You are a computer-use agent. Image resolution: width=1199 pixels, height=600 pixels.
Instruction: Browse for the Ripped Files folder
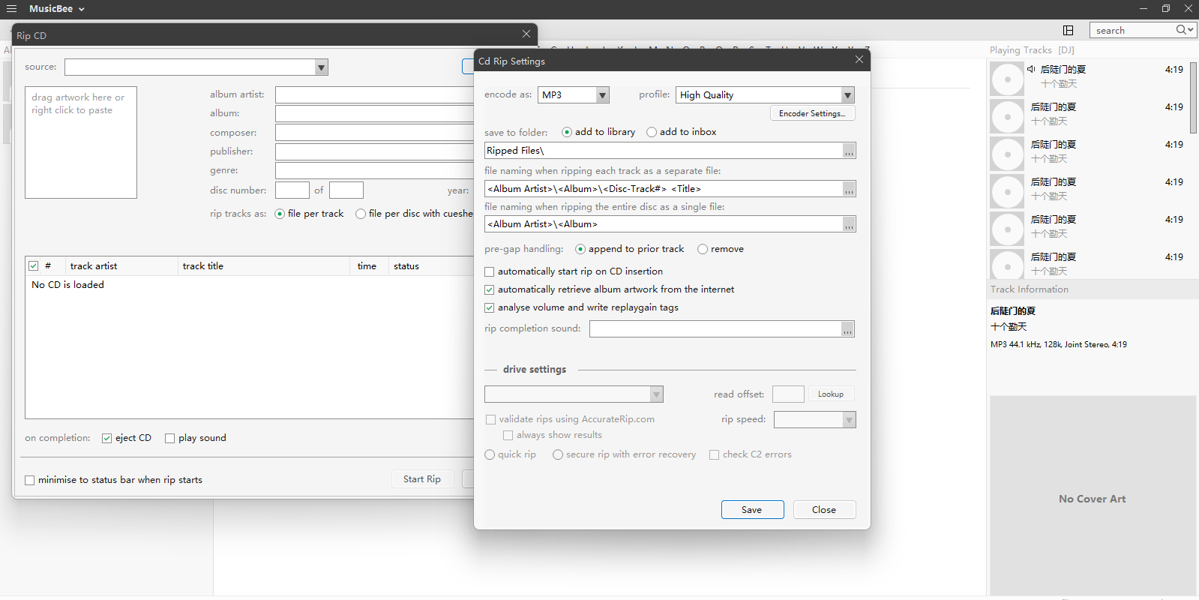pos(849,151)
